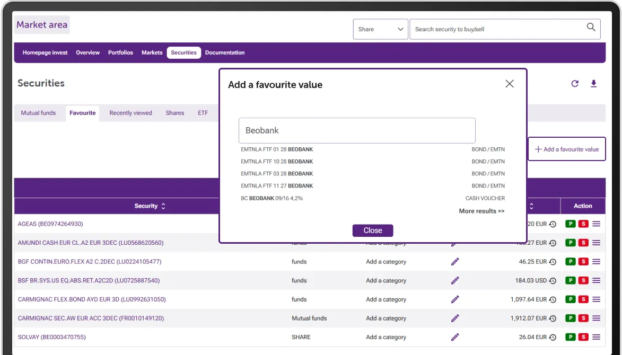The image size is (622, 355).
Task: Select the Favourite tab
Action: tap(83, 113)
